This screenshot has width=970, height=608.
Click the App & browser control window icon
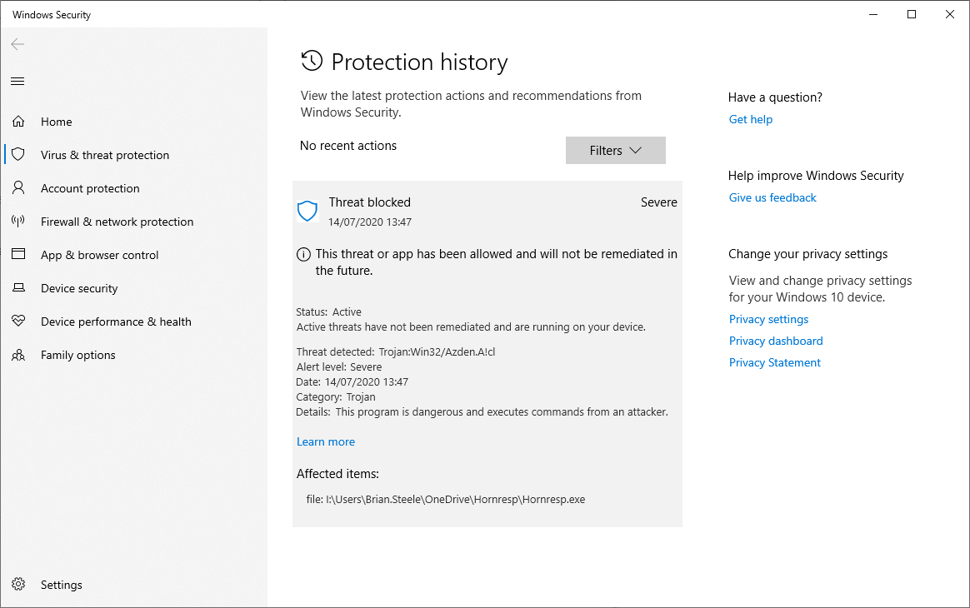click(x=18, y=253)
